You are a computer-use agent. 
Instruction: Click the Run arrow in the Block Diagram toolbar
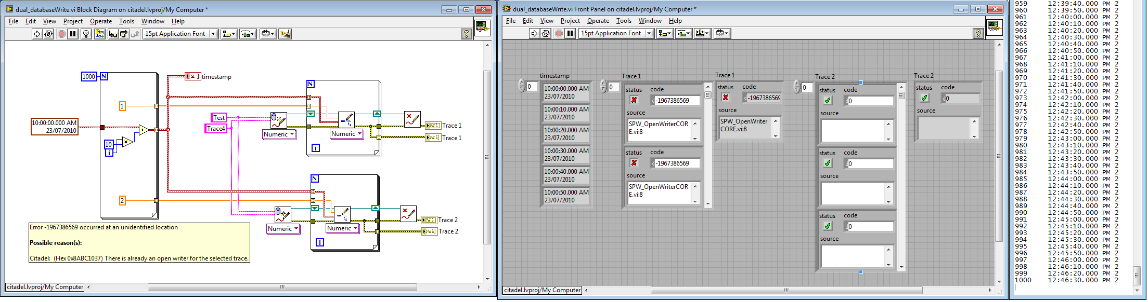tap(37, 34)
